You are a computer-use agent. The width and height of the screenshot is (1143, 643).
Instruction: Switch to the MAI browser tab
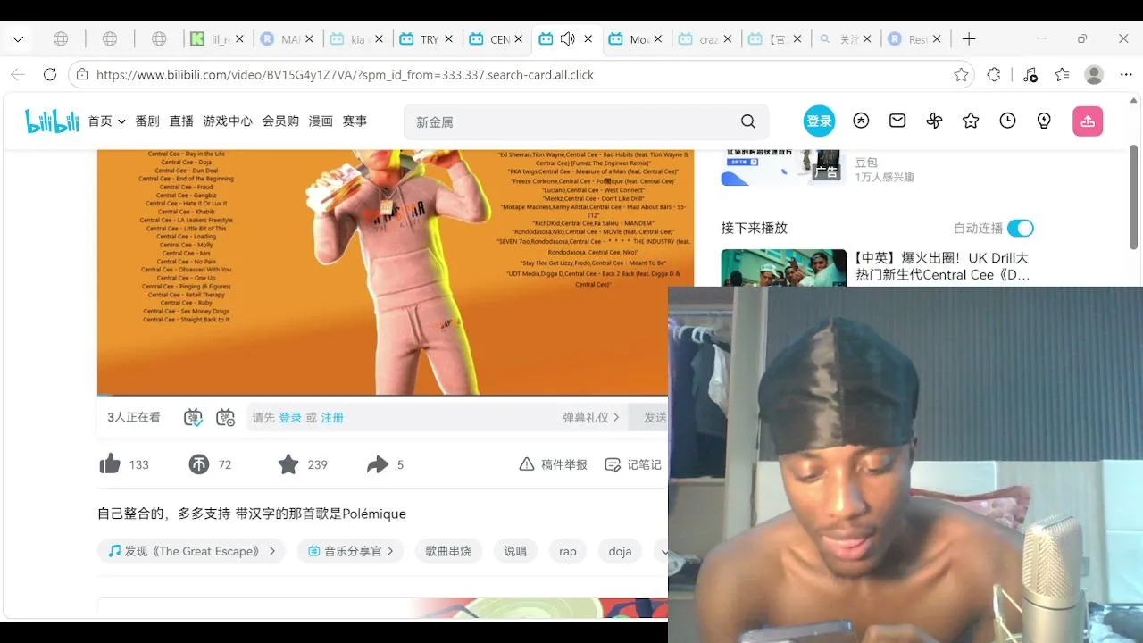point(285,39)
